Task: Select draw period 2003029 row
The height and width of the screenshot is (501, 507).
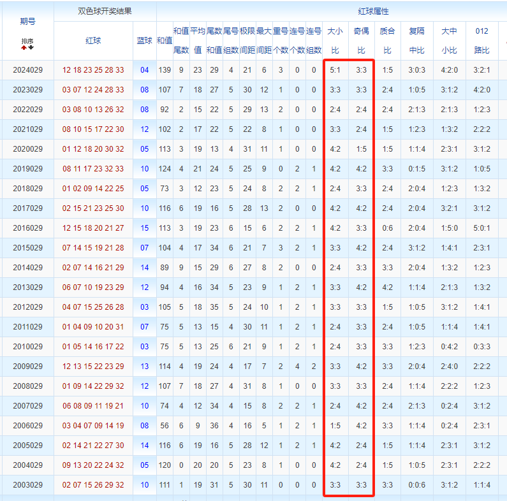Action: 27,485
